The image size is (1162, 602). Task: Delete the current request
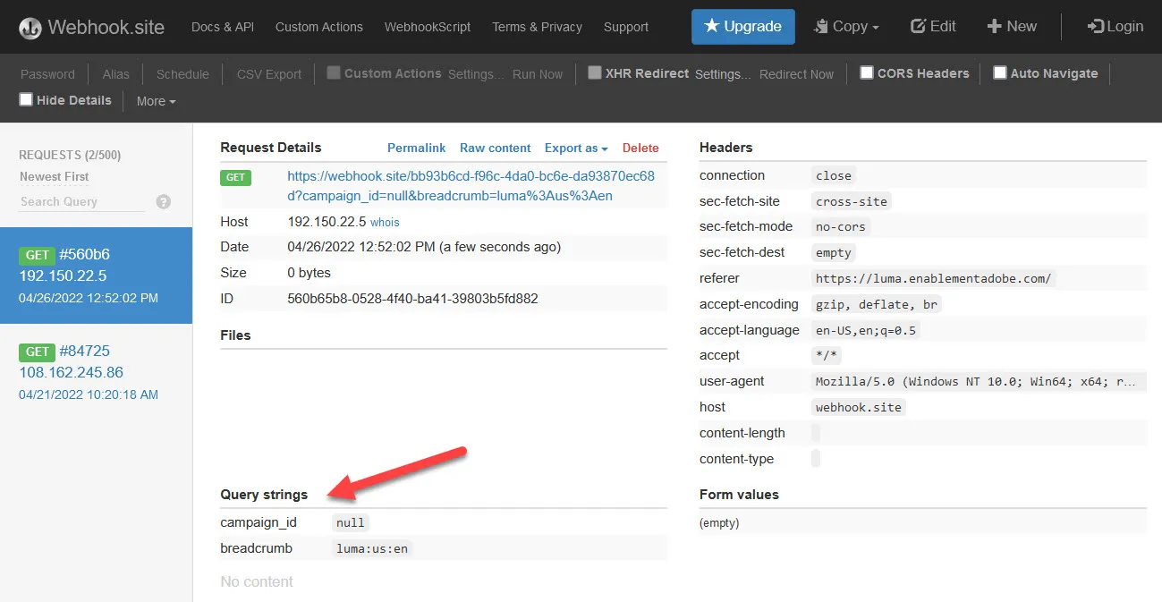(640, 148)
